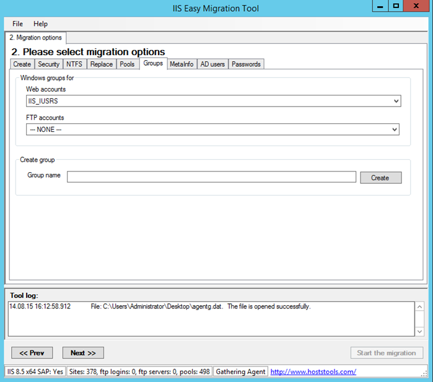433x382 pixels.
Task: Click the 'FTP accounts' label
Action: point(45,118)
